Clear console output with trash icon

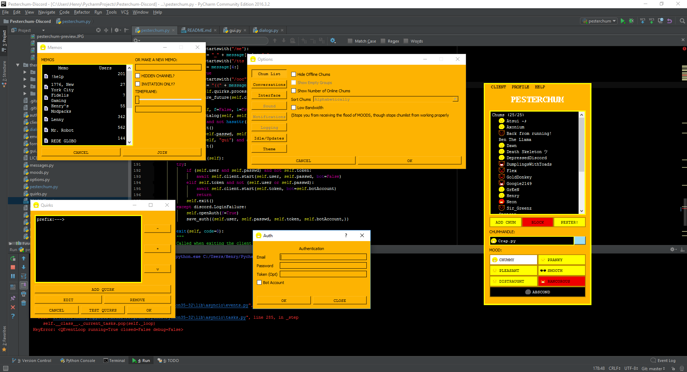tap(24, 303)
